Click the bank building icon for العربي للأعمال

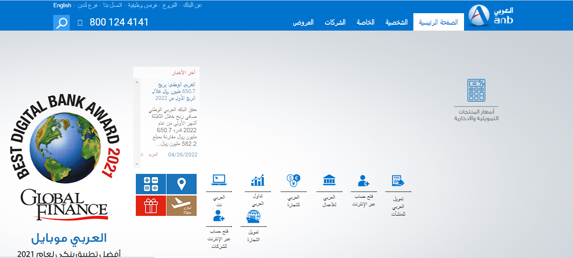point(329,180)
